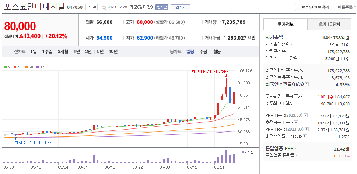Click the arrow icon next to 동일업종 PER
The width and height of the screenshot is (357, 174).
click(x=295, y=149)
